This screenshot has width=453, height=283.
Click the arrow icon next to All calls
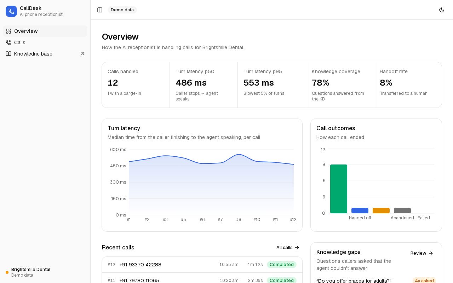297,248
